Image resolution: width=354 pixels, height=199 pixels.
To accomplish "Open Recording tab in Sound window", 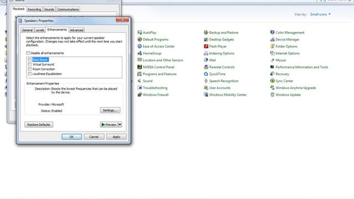I will tap(34, 9).
